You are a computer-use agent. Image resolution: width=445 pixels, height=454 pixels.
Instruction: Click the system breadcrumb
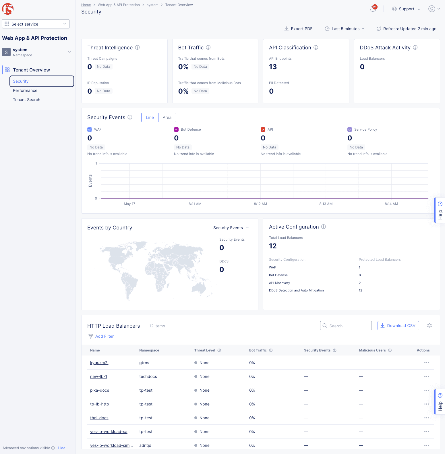click(152, 5)
